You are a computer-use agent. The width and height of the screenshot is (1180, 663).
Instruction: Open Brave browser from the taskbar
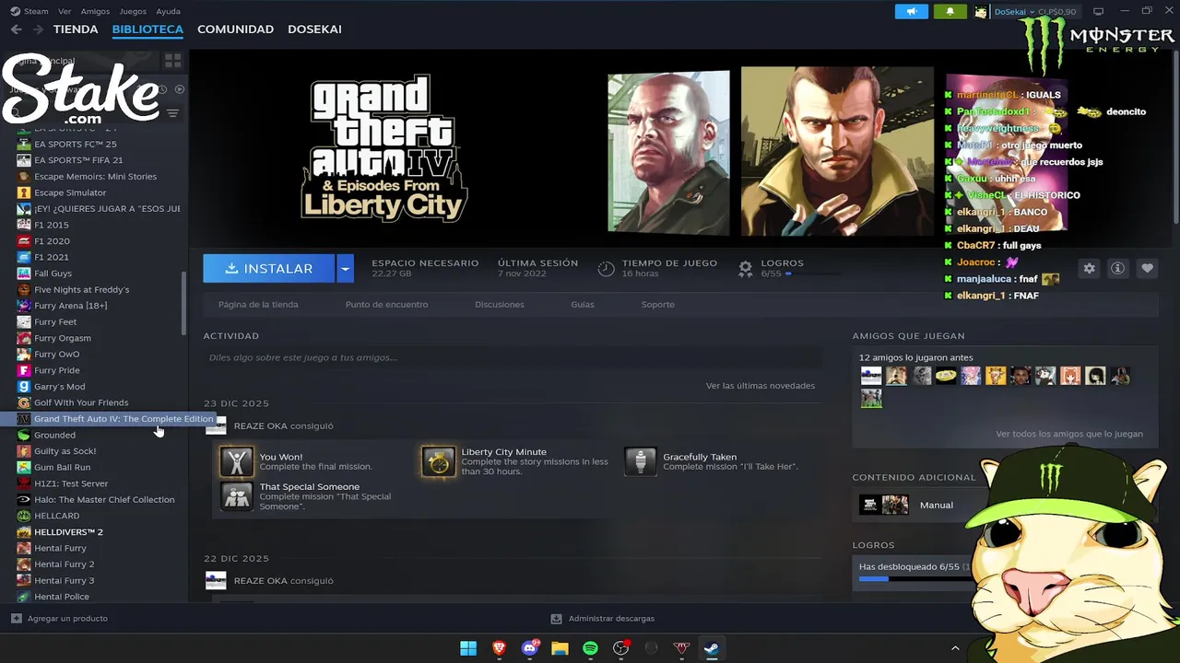point(499,648)
